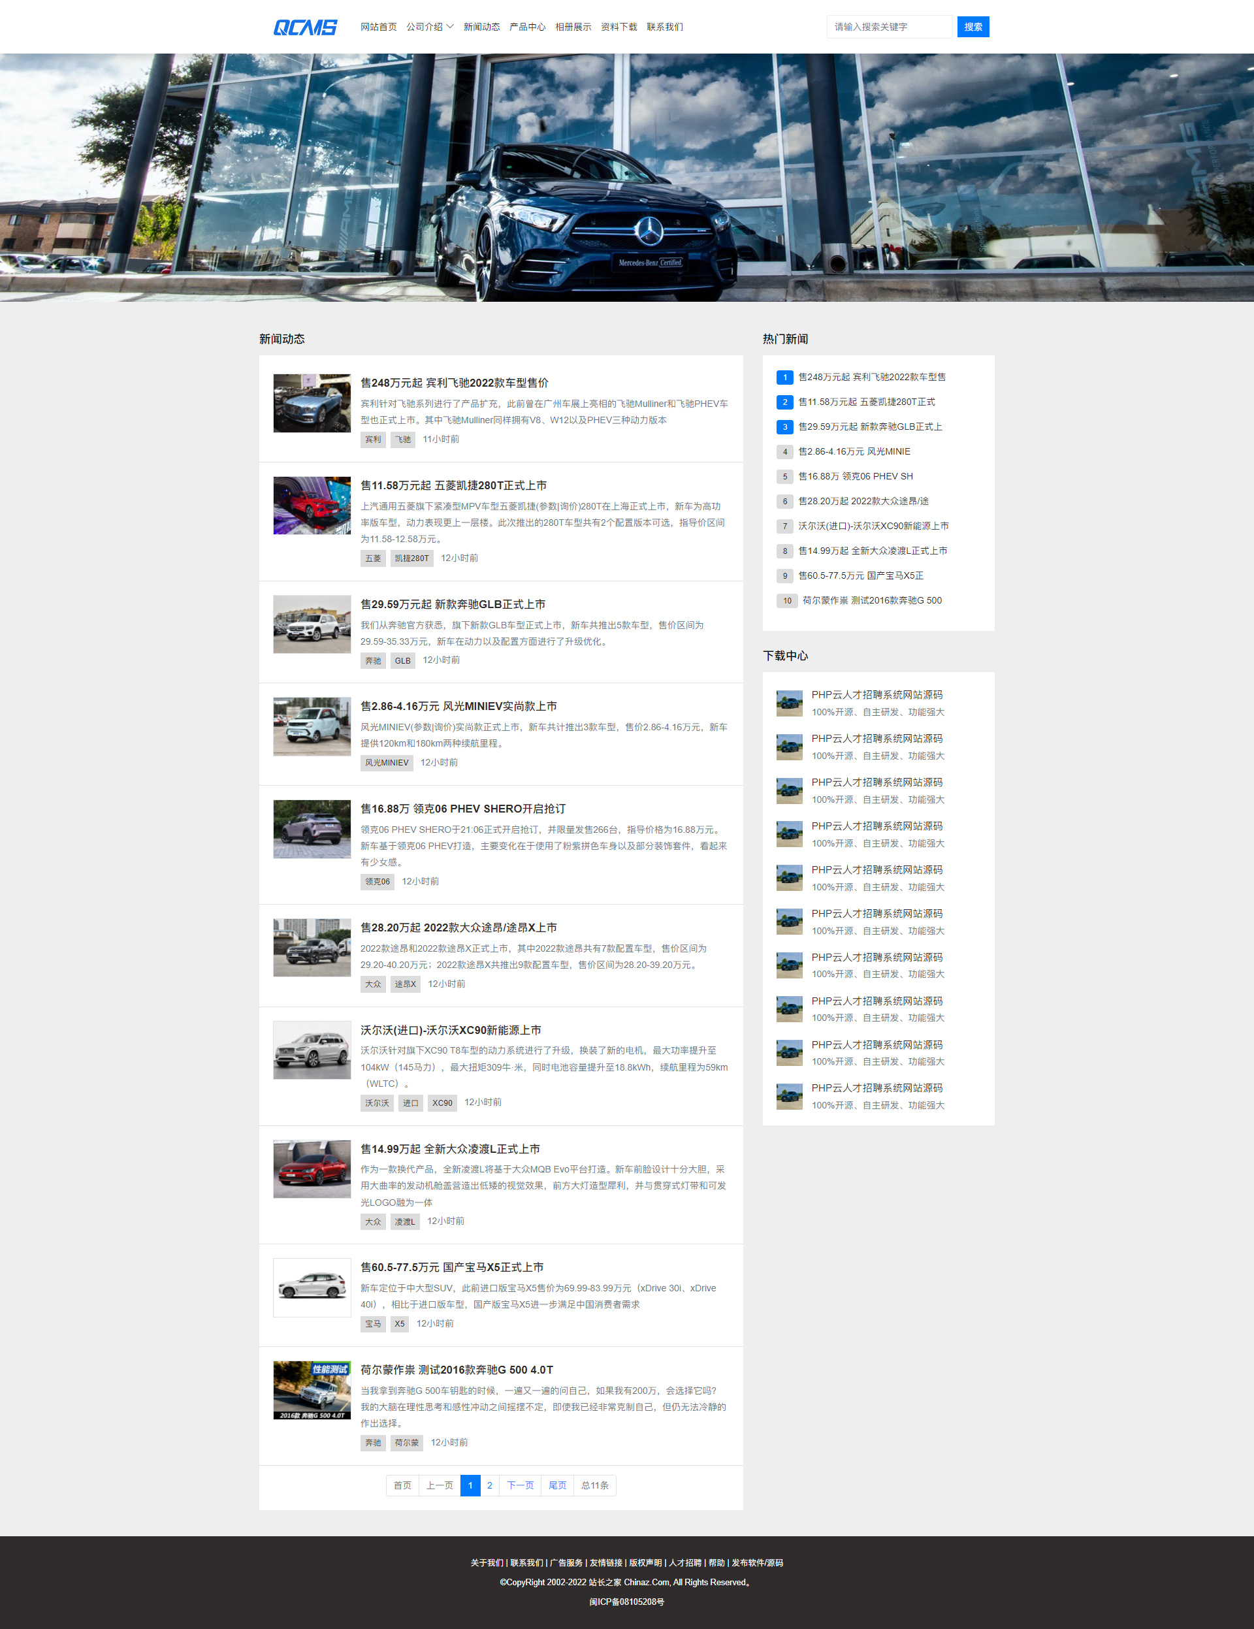Select the 沃尔沃 tag

(x=377, y=1103)
